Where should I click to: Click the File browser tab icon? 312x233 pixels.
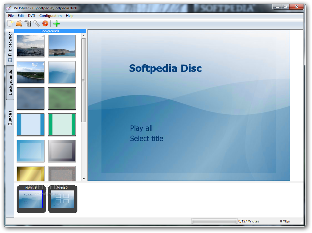click(x=10, y=60)
